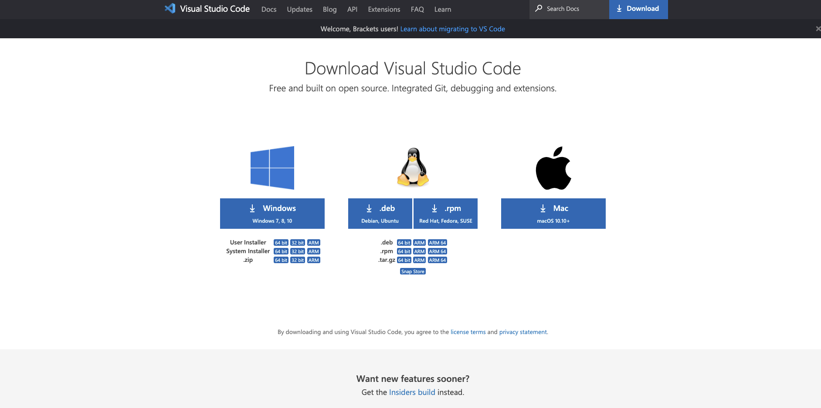
Task: Open the Updates page
Action: click(x=299, y=9)
